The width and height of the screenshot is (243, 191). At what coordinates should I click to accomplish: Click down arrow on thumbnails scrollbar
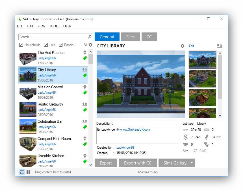click(x=220, y=115)
